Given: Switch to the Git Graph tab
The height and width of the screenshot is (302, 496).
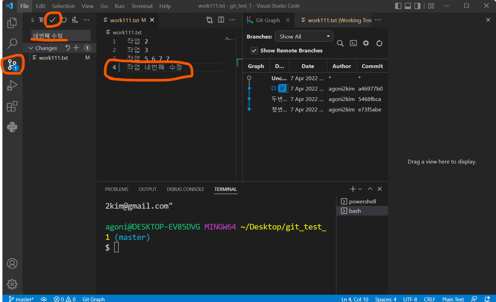Looking at the screenshot, I should (268, 20).
